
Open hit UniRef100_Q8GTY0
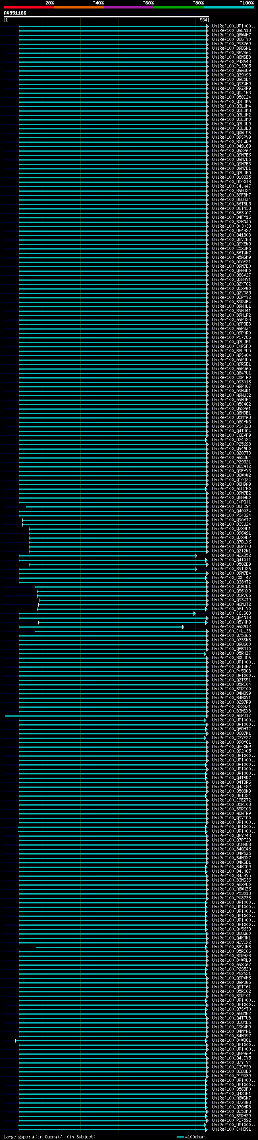point(231,39)
